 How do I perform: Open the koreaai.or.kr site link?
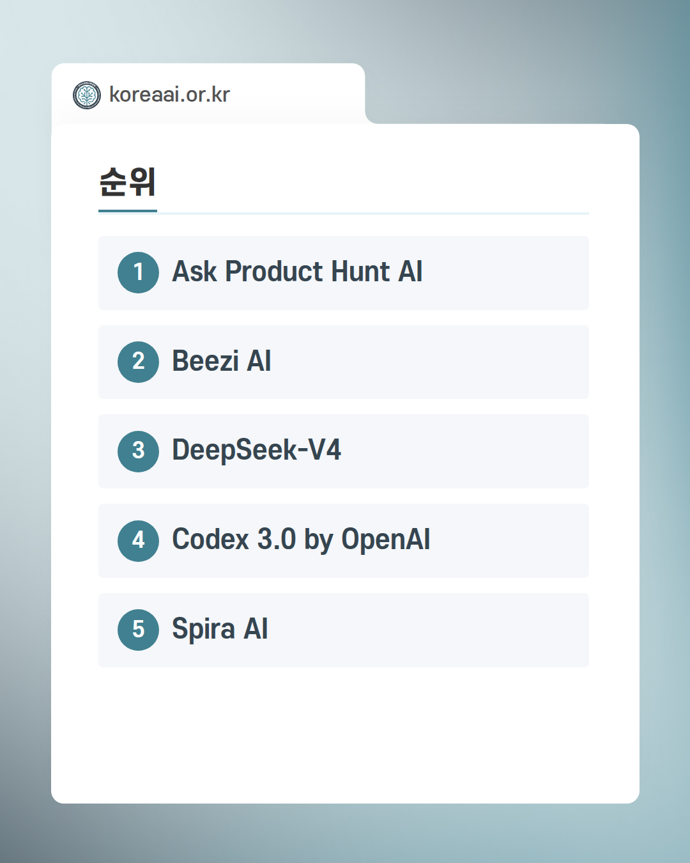(x=169, y=95)
